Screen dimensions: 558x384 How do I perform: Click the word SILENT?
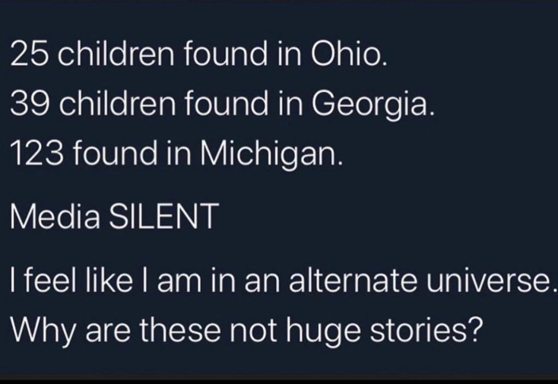(163, 216)
